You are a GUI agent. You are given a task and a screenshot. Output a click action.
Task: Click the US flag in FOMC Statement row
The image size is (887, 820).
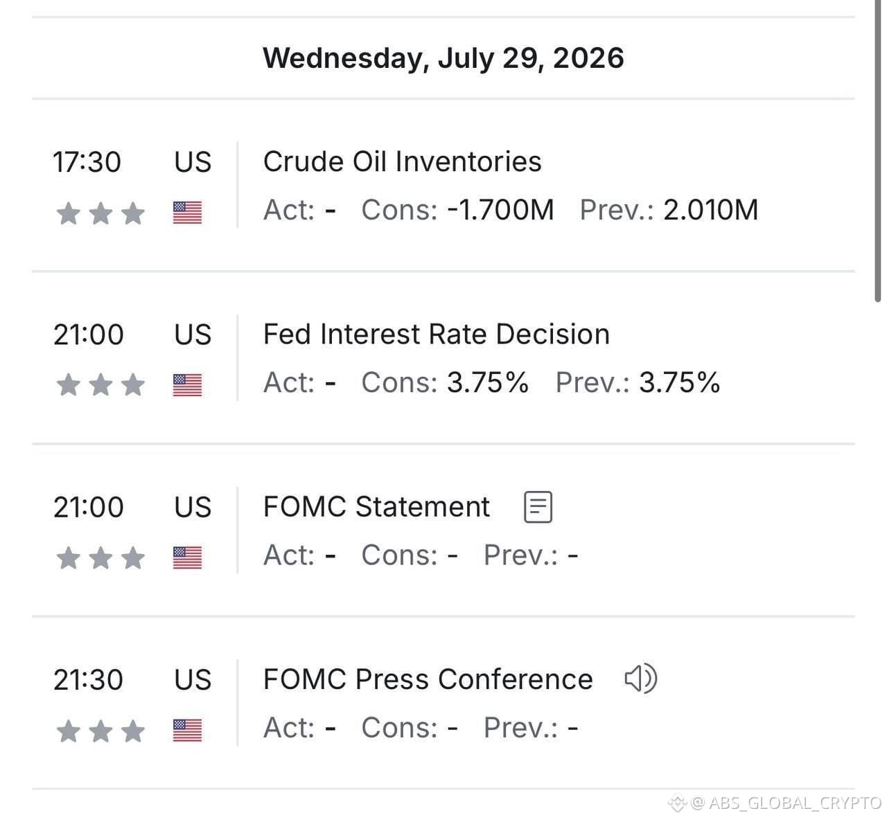pyautogui.click(x=187, y=557)
